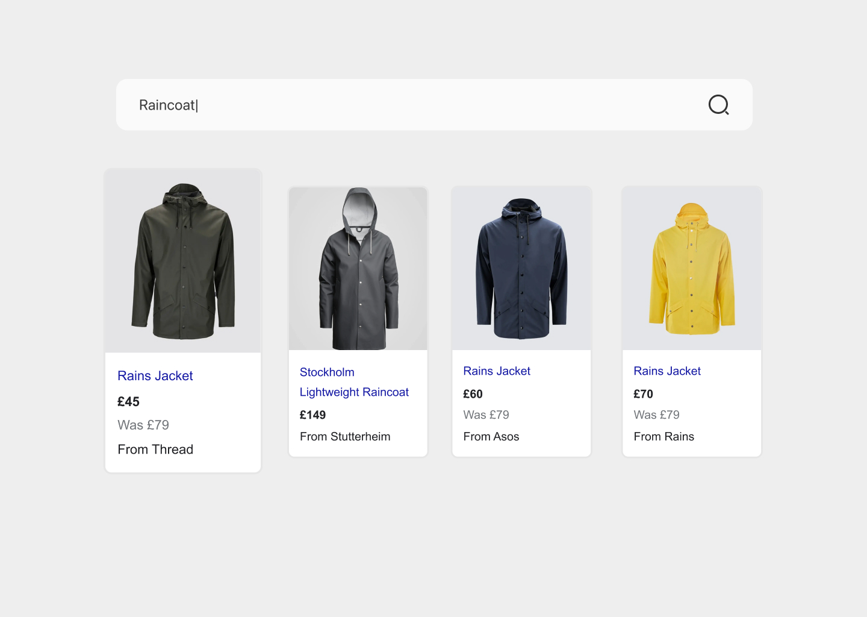The height and width of the screenshot is (617, 867).
Task: Open the navy Rains Jacket image
Action: point(521,269)
